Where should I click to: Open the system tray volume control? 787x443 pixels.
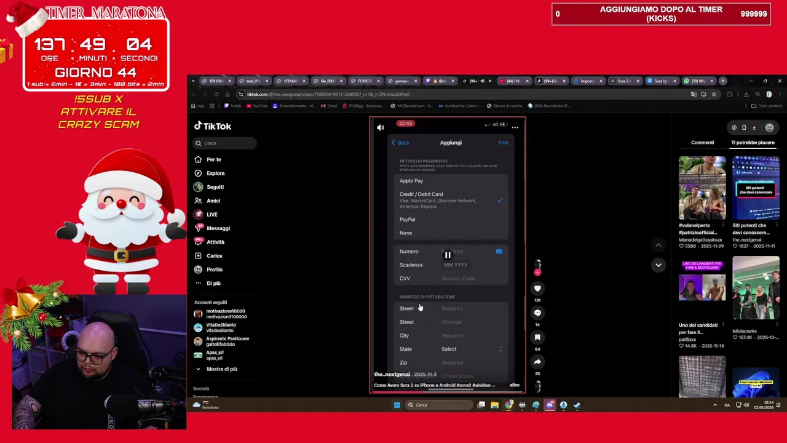pyautogui.click(x=747, y=405)
